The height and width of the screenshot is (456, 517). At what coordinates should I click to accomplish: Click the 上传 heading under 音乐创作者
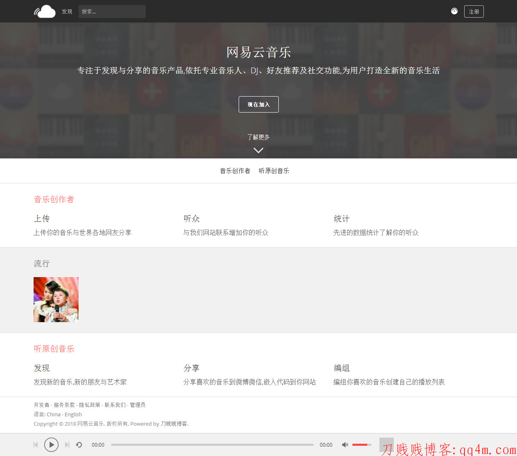click(42, 219)
